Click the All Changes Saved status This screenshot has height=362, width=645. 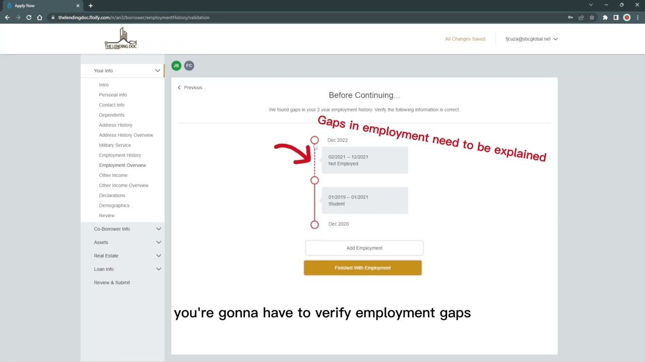[465, 39]
